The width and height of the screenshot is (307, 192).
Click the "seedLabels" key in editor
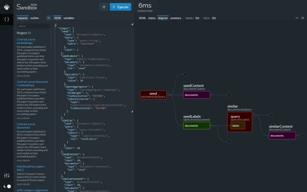coord(70,56)
